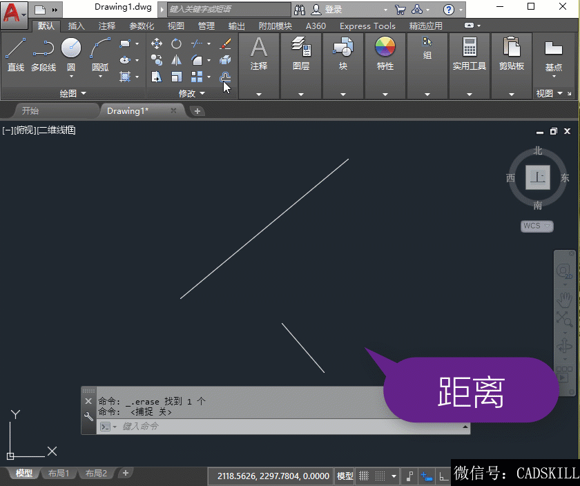Open the Arc (圆弧) dropdown arrow
The width and height of the screenshot is (580, 486).
tap(100, 77)
